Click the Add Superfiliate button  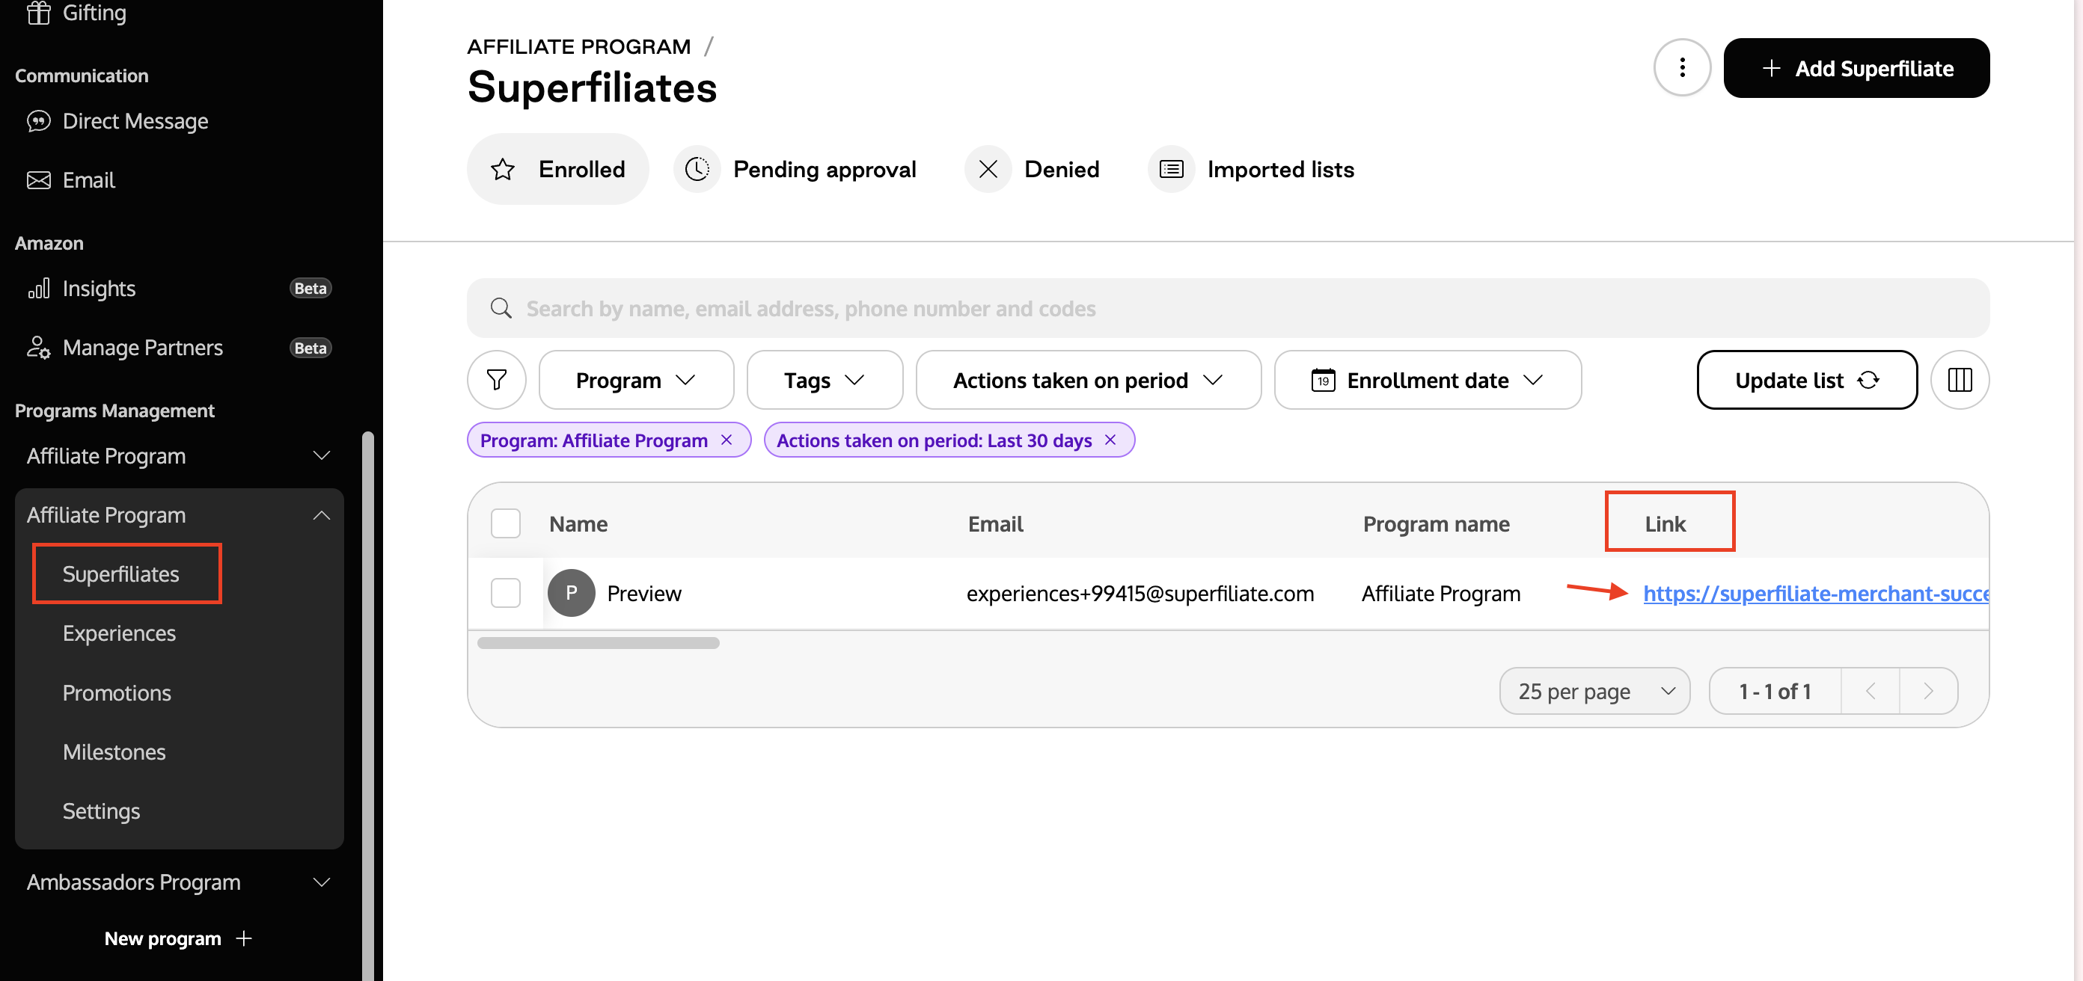(x=1856, y=68)
